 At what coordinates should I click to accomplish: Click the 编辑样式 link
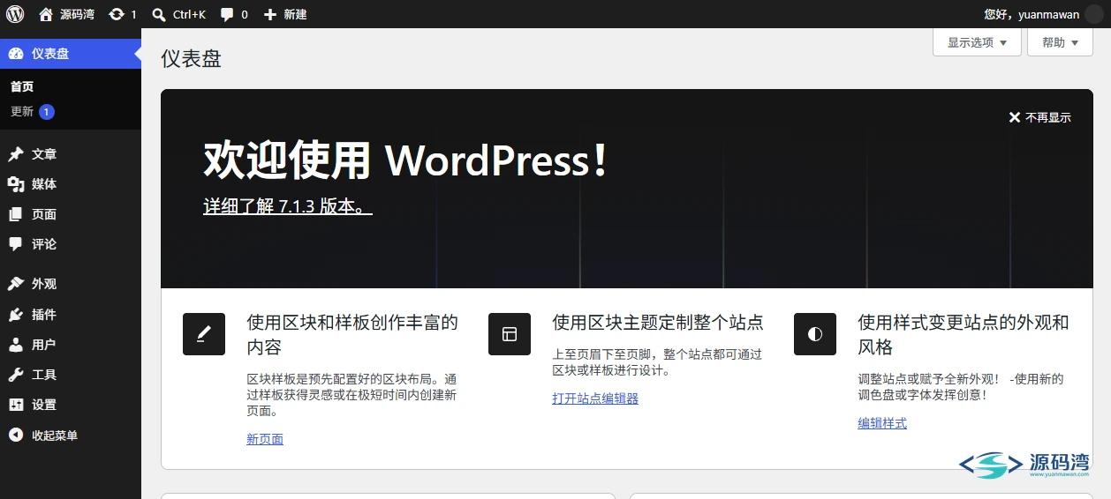(882, 423)
